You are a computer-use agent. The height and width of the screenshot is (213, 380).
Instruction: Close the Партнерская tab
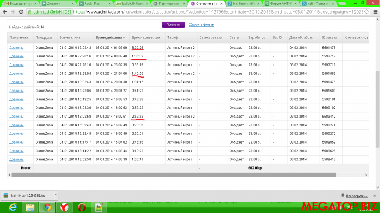[x=184, y=4]
